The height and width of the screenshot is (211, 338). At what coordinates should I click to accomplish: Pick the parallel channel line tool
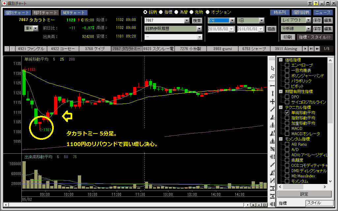pos(272,181)
